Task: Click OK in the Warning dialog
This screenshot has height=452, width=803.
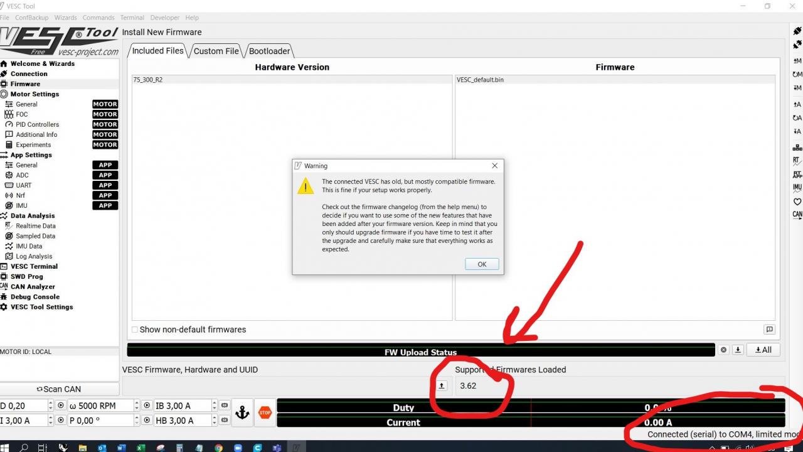Action: (x=482, y=264)
